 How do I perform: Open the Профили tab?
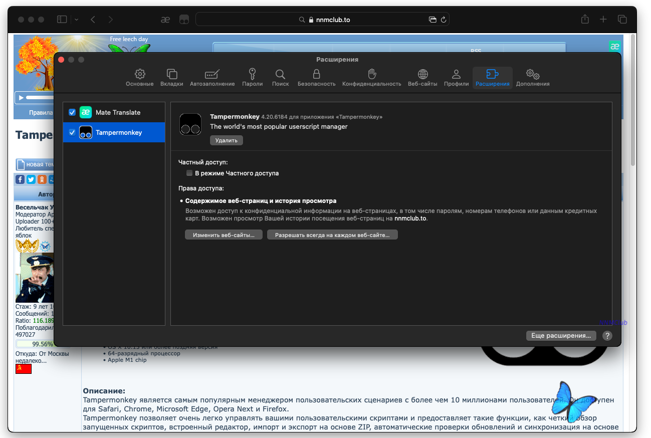(x=457, y=78)
